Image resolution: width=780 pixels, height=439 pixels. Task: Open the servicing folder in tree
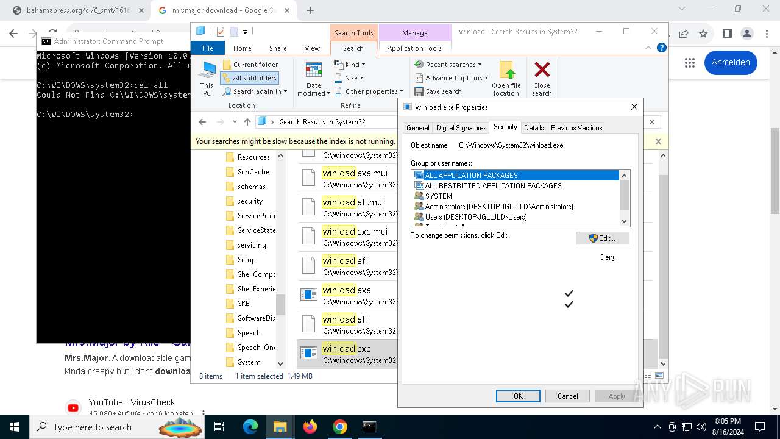coord(251,245)
